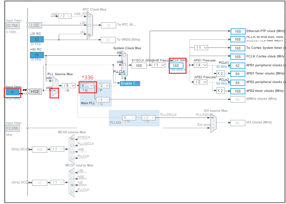
Task: Select HSI in the System Clock Mux
Action: 124,55
